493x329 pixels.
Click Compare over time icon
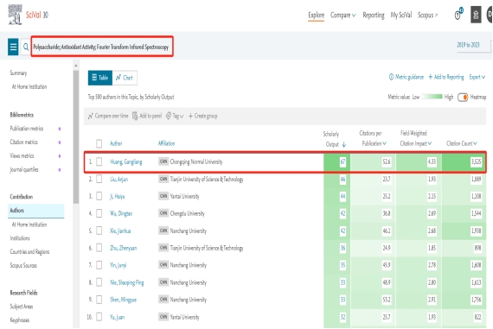tap(91, 117)
